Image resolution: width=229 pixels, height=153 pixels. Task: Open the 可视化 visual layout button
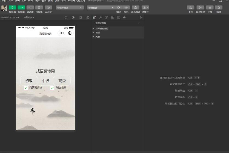coord(39,8)
